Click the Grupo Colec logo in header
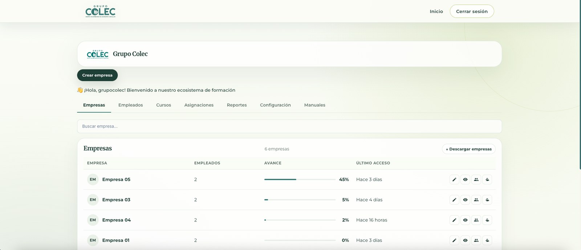This screenshot has height=250, width=581. (100, 11)
